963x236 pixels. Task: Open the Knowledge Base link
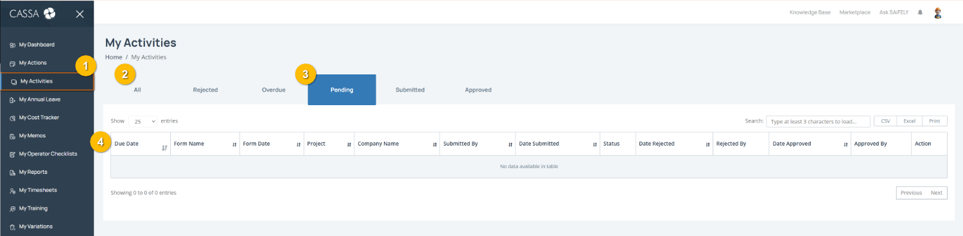(x=810, y=13)
